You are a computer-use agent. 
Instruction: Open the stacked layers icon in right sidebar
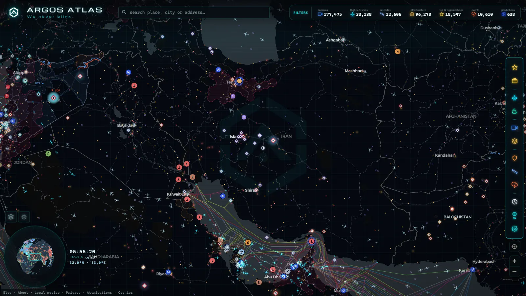coord(514,141)
